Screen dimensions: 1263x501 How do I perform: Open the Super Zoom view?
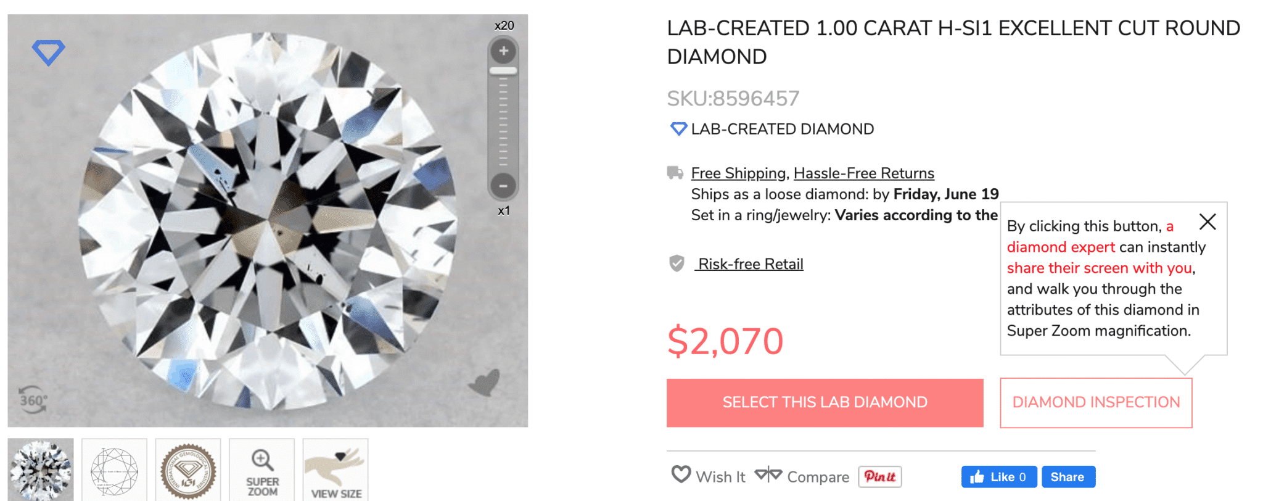[261, 469]
